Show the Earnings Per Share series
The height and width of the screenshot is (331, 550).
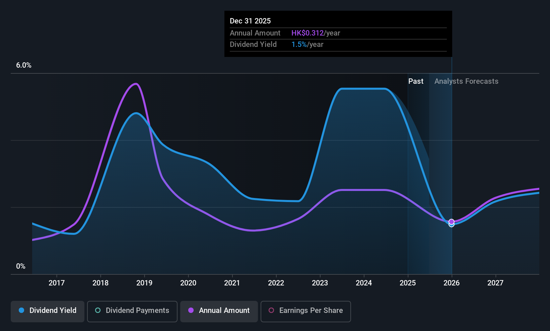(x=306, y=312)
